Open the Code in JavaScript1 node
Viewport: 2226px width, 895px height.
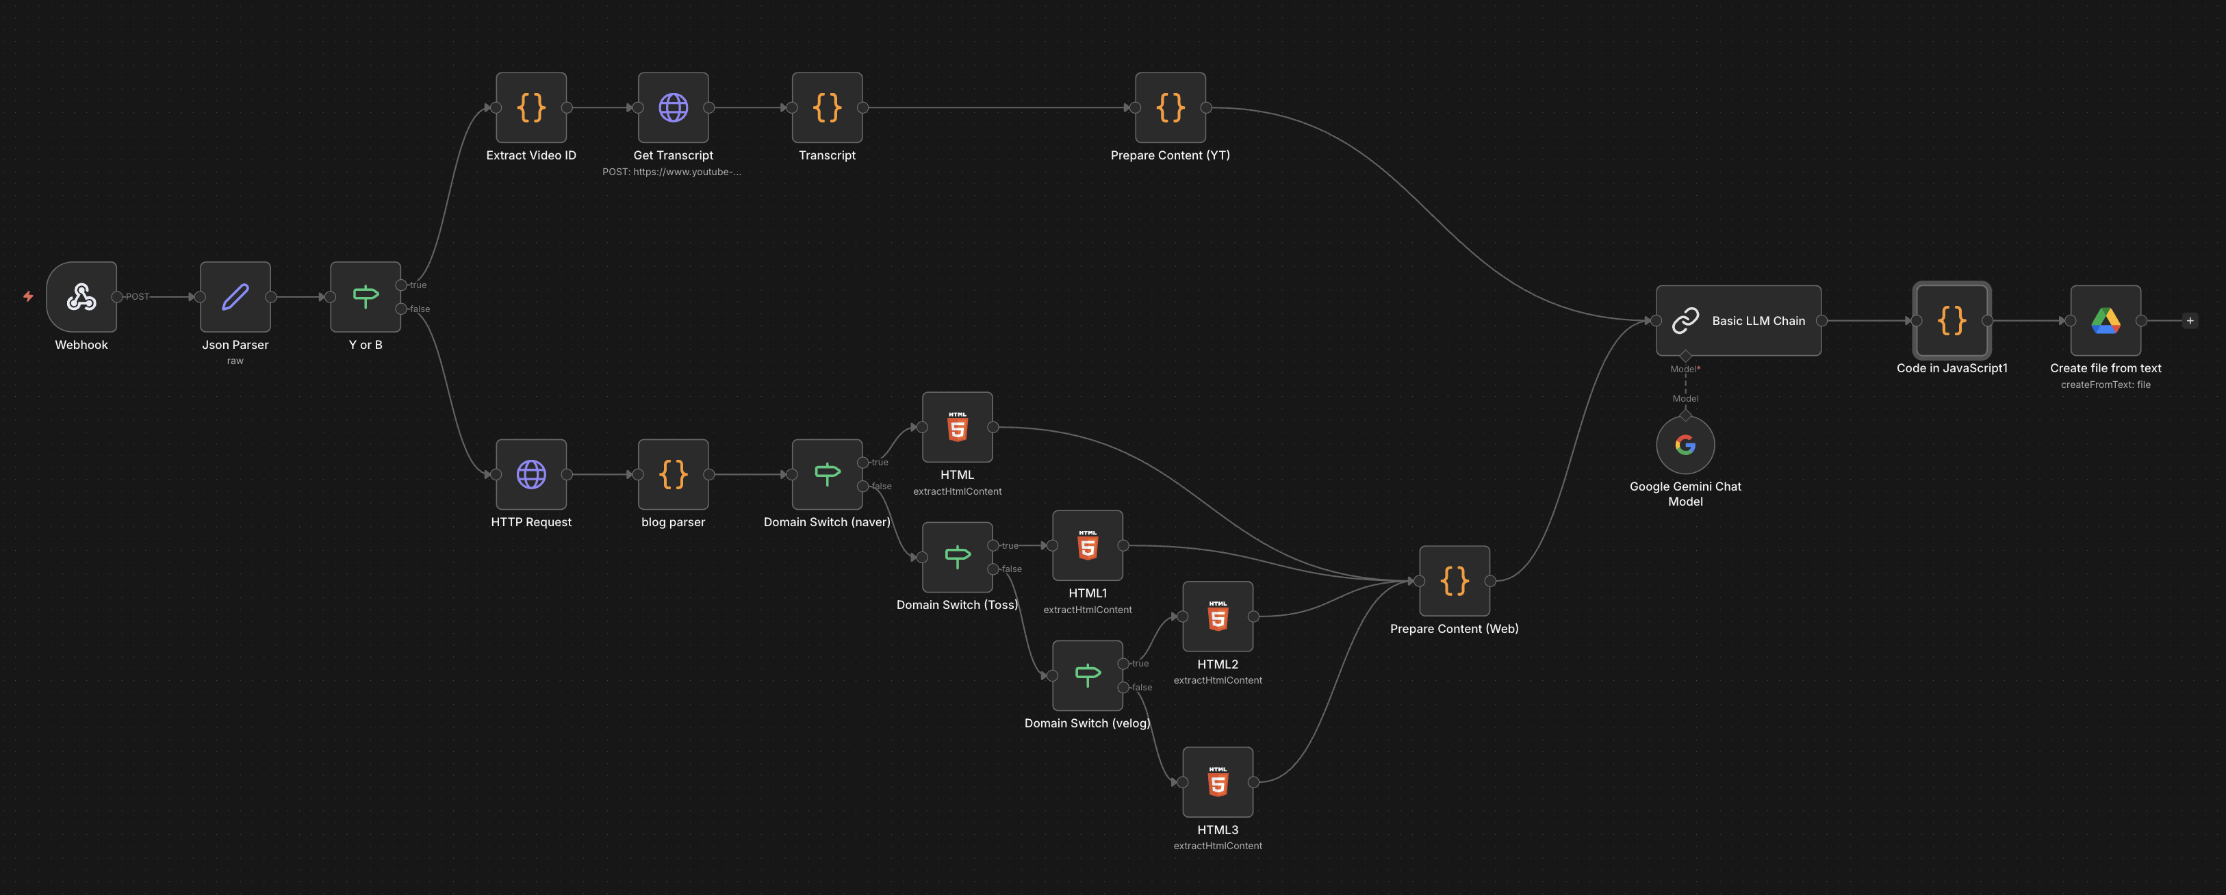click(1952, 320)
